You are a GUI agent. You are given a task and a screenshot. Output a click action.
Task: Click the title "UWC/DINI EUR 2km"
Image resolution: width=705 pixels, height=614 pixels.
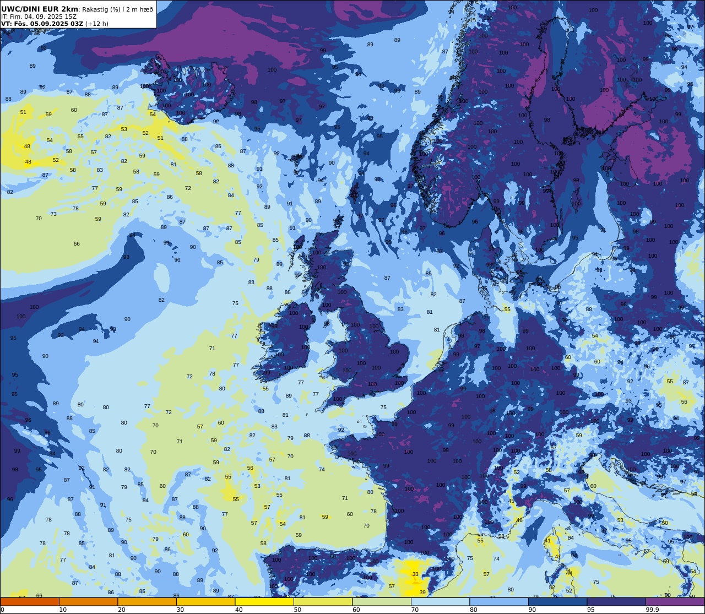(x=40, y=9)
